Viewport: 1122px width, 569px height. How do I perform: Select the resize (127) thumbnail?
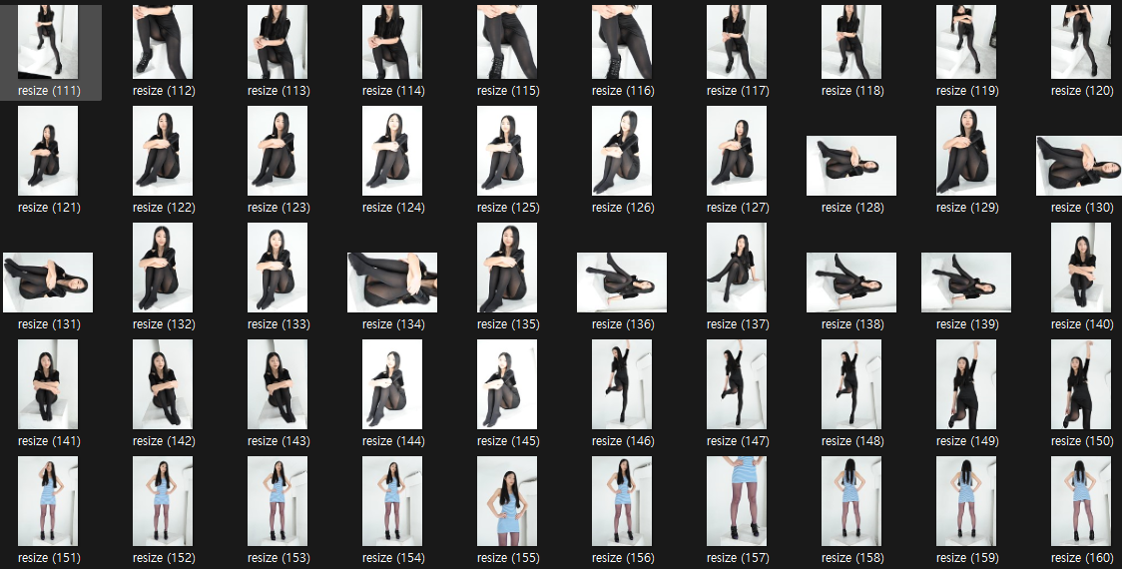coord(737,151)
